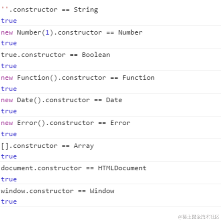Select the true result under Window comparison
221x221 pixels.
pyautogui.click(x=9, y=202)
